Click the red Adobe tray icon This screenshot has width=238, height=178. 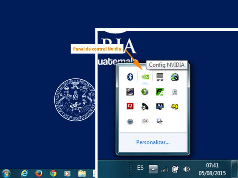coord(130,106)
